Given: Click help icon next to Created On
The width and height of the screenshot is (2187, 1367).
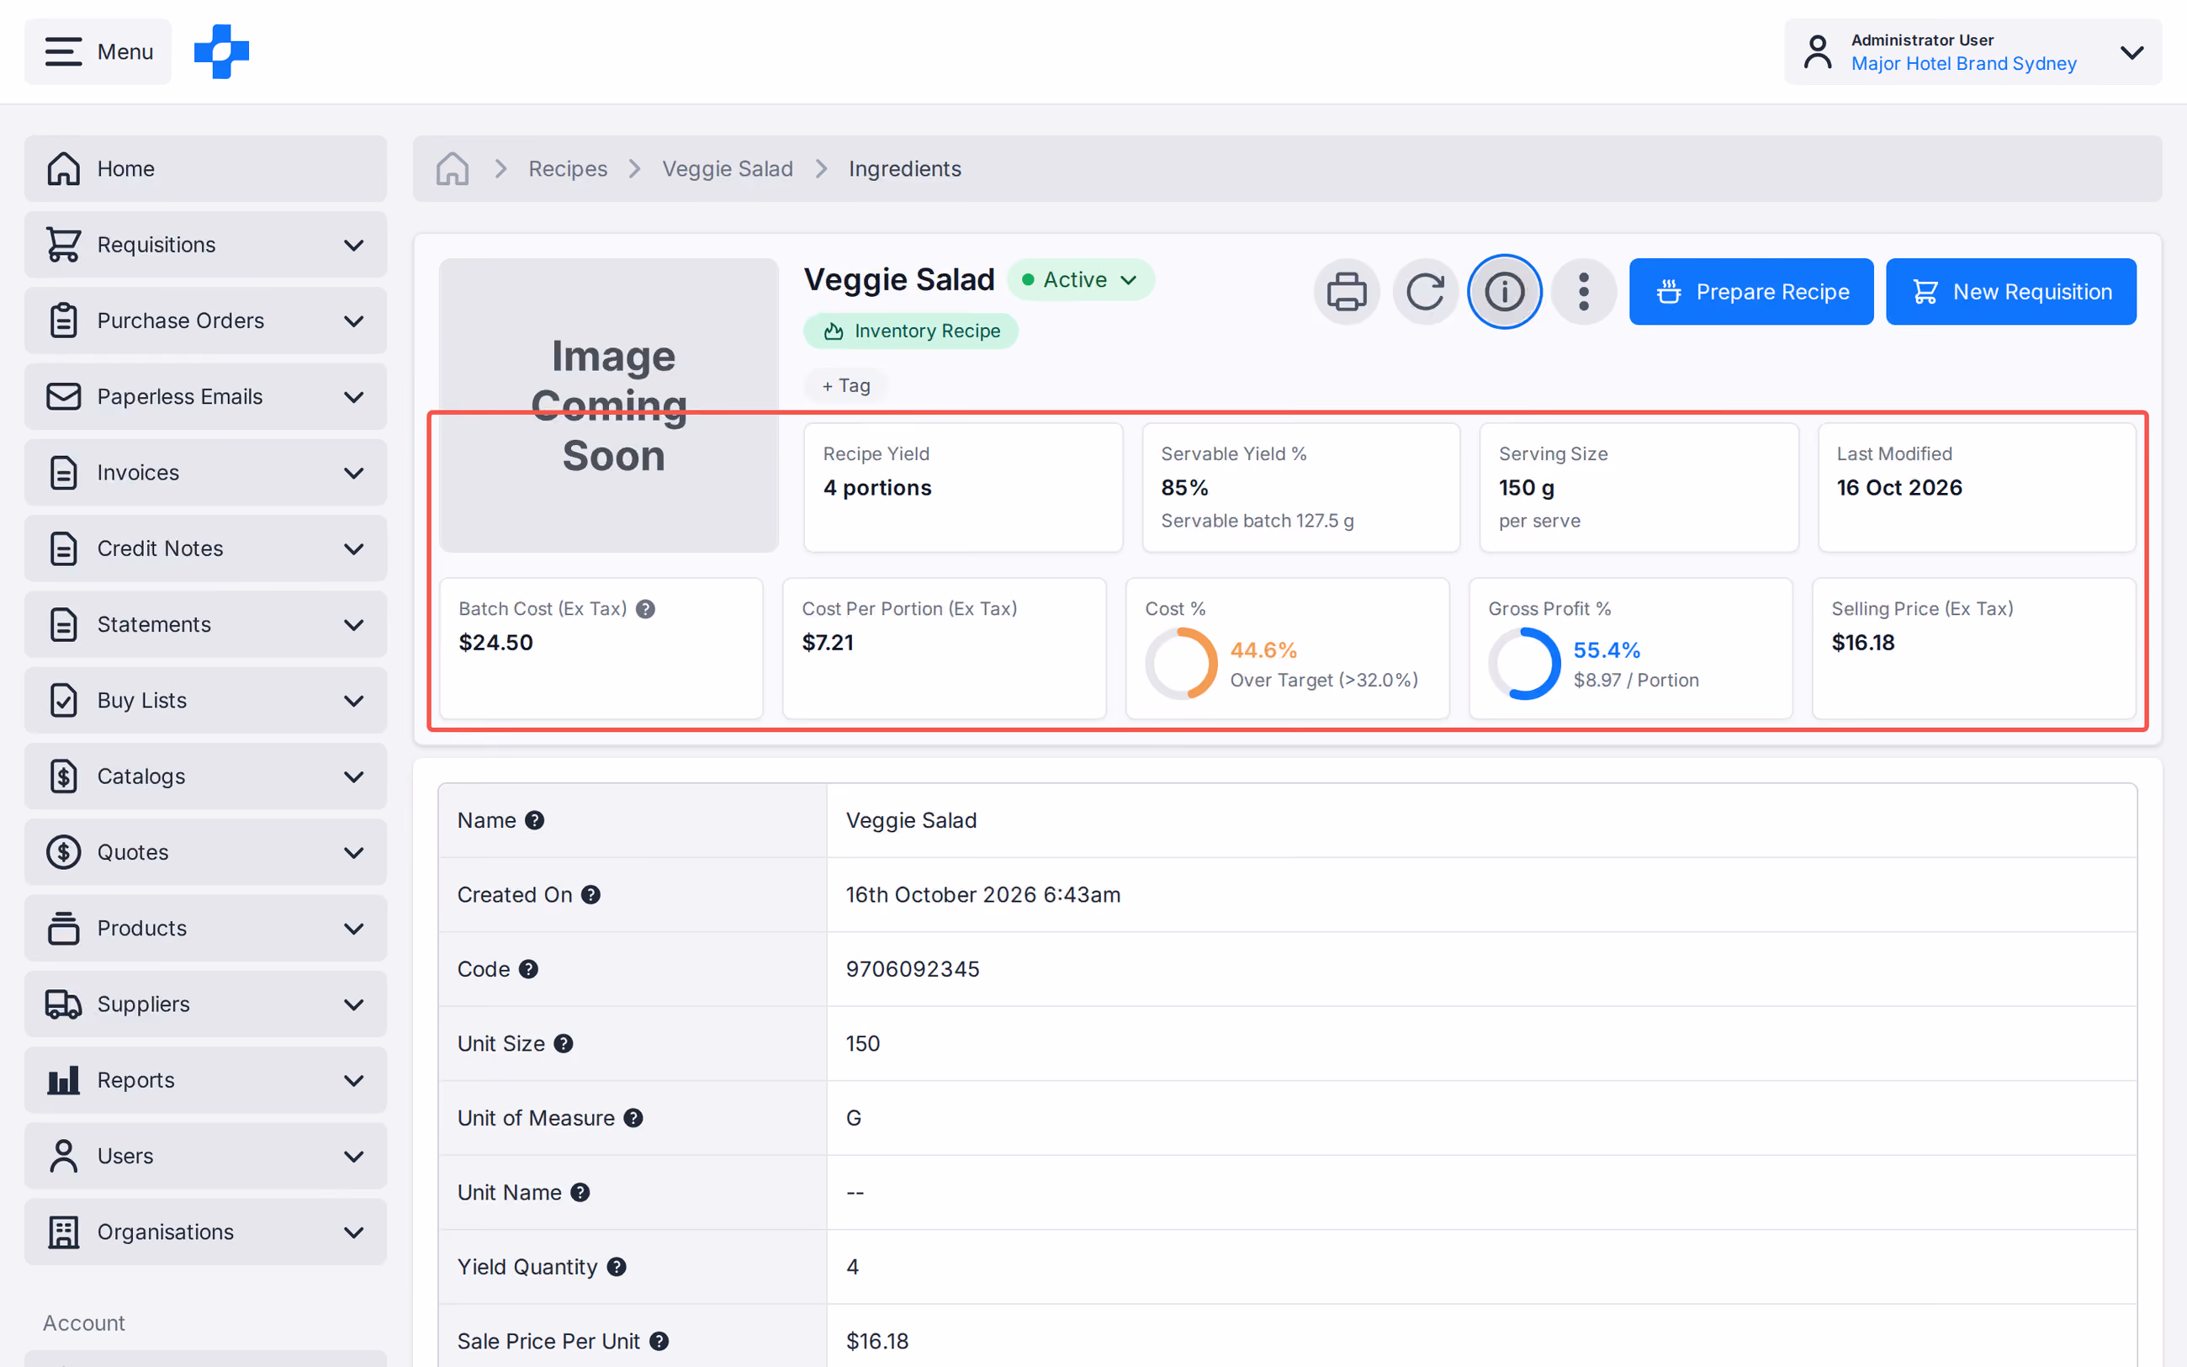Looking at the screenshot, I should 591,894.
